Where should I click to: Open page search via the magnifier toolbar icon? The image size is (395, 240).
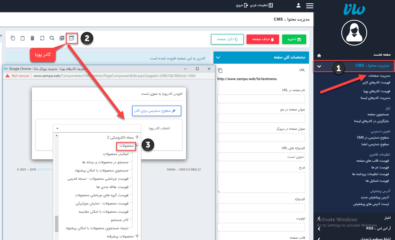[52, 38]
